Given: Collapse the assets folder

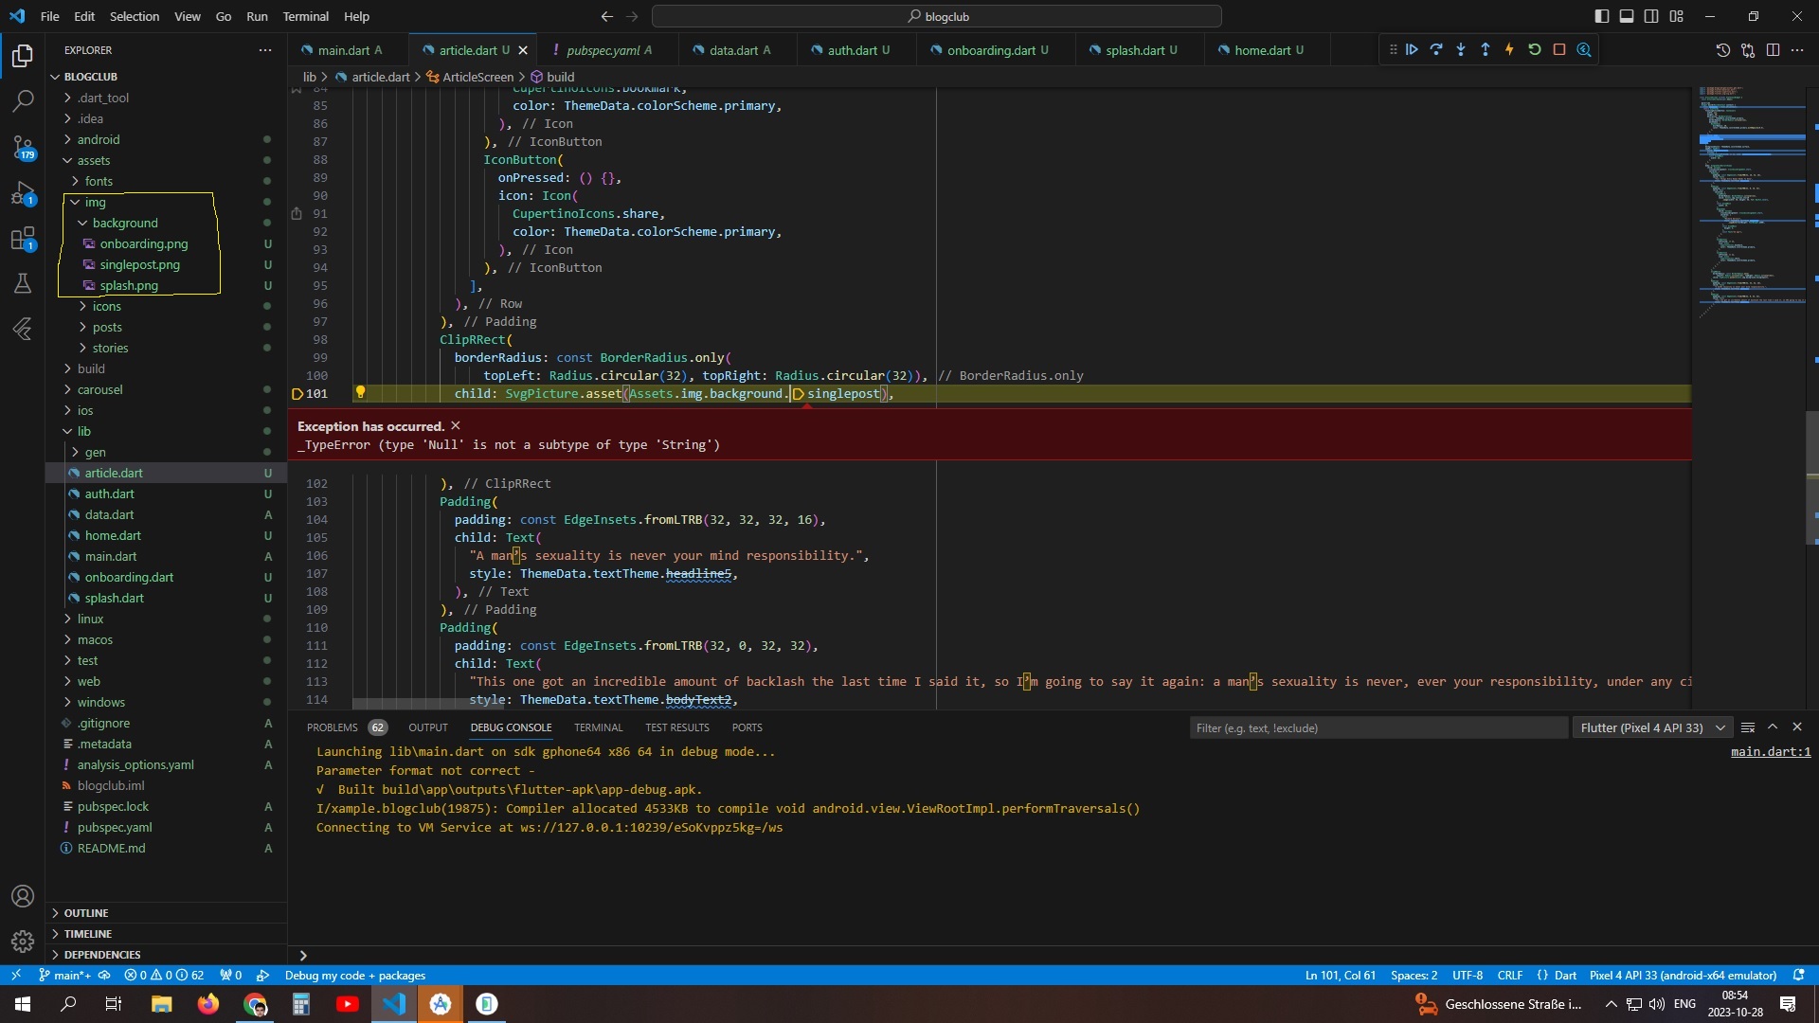Looking at the screenshot, I should (x=94, y=160).
